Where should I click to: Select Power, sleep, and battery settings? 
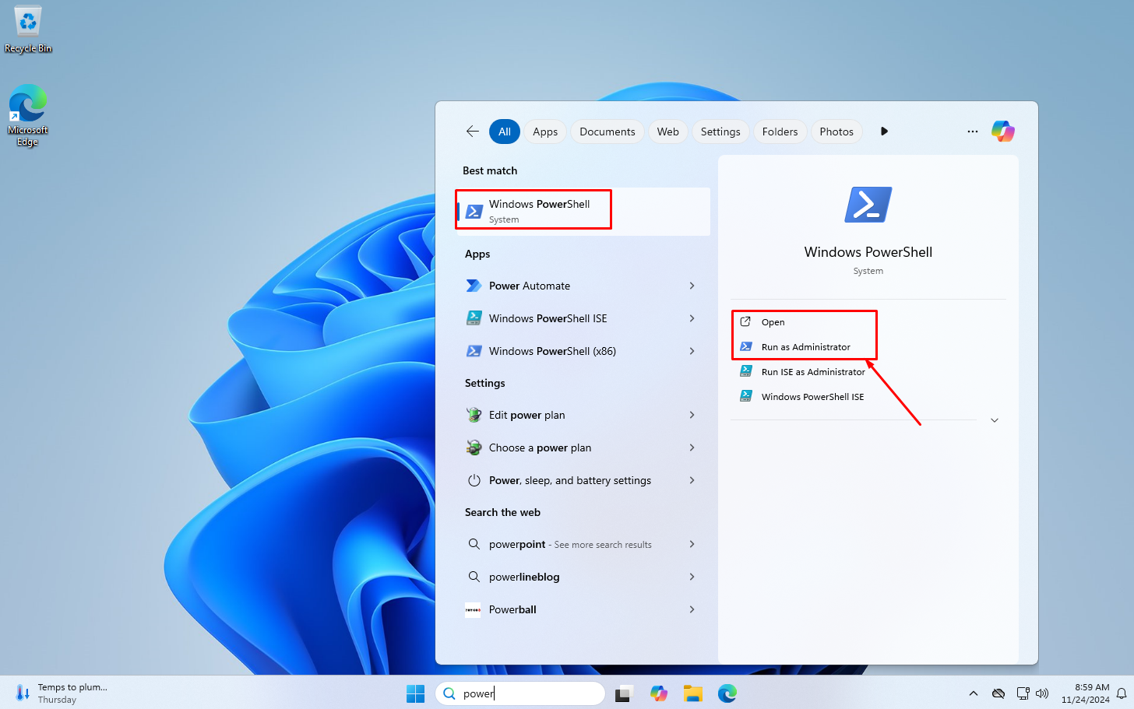pyautogui.click(x=569, y=480)
